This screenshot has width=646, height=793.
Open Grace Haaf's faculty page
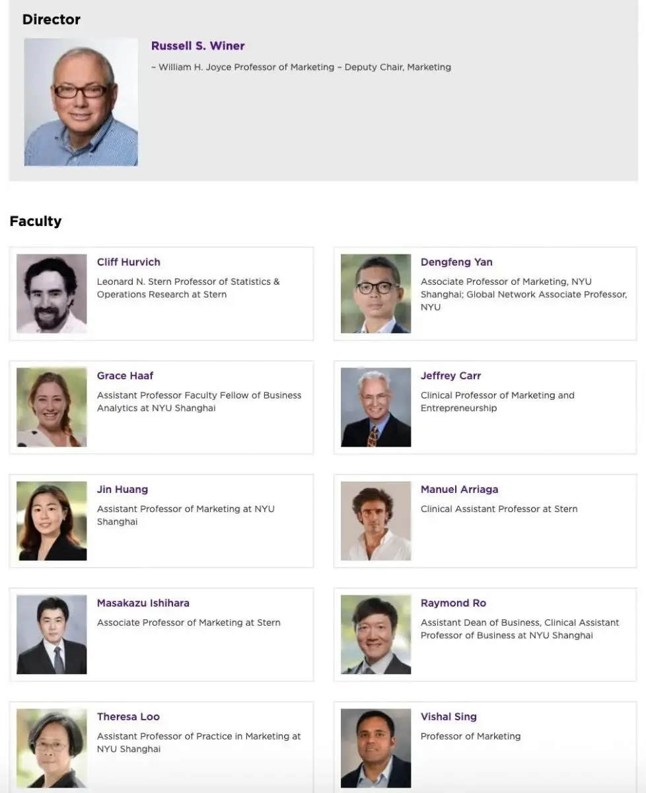(x=125, y=376)
